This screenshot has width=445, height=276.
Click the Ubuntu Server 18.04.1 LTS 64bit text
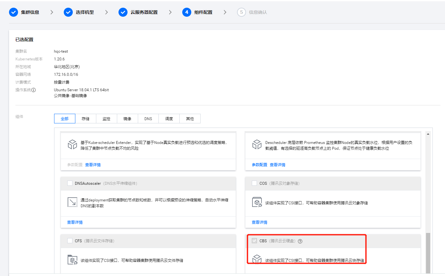81,90
